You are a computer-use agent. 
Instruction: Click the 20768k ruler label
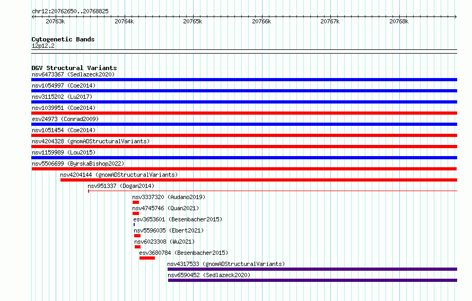click(399, 21)
